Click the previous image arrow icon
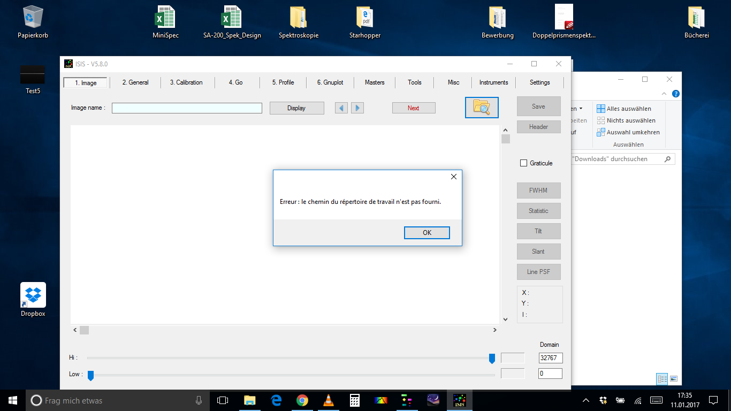This screenshot has width=731, height=411. pos(341,108)
